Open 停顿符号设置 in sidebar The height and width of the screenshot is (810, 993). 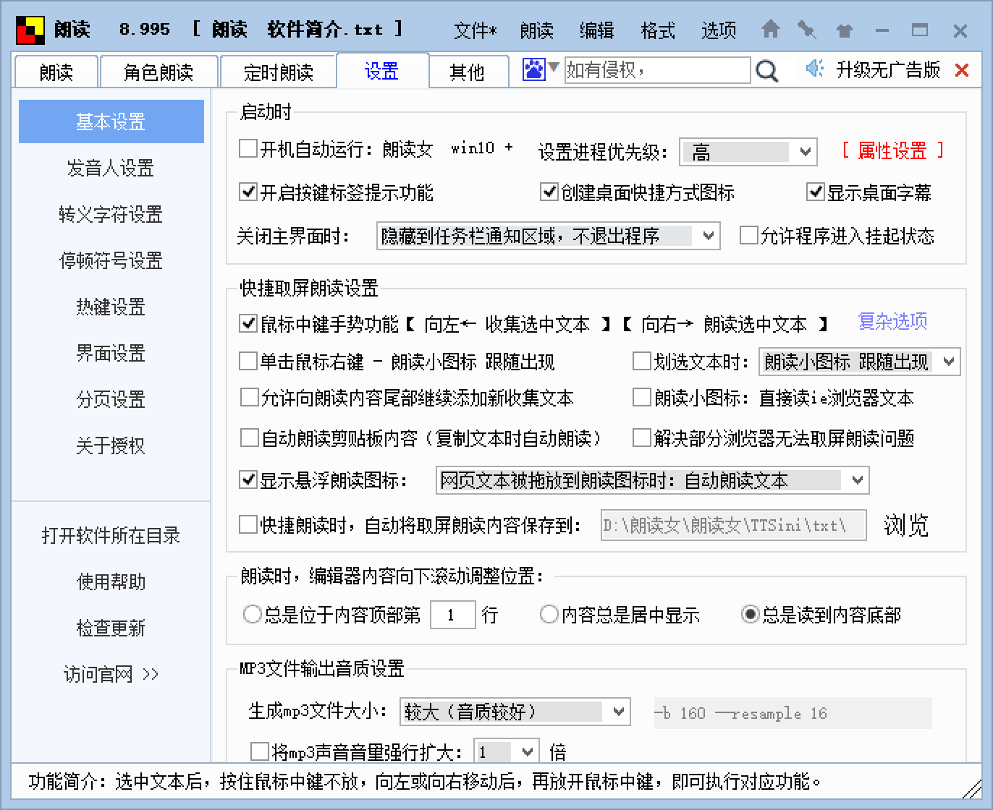(111, 260)
